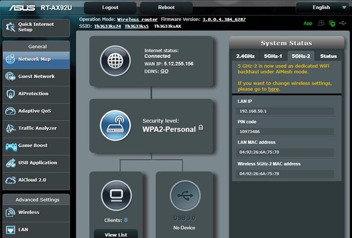Switch to the 2.4GHz tab
Image resolution: width=352 pixels, height=238 pixels.
click(245, 56)
